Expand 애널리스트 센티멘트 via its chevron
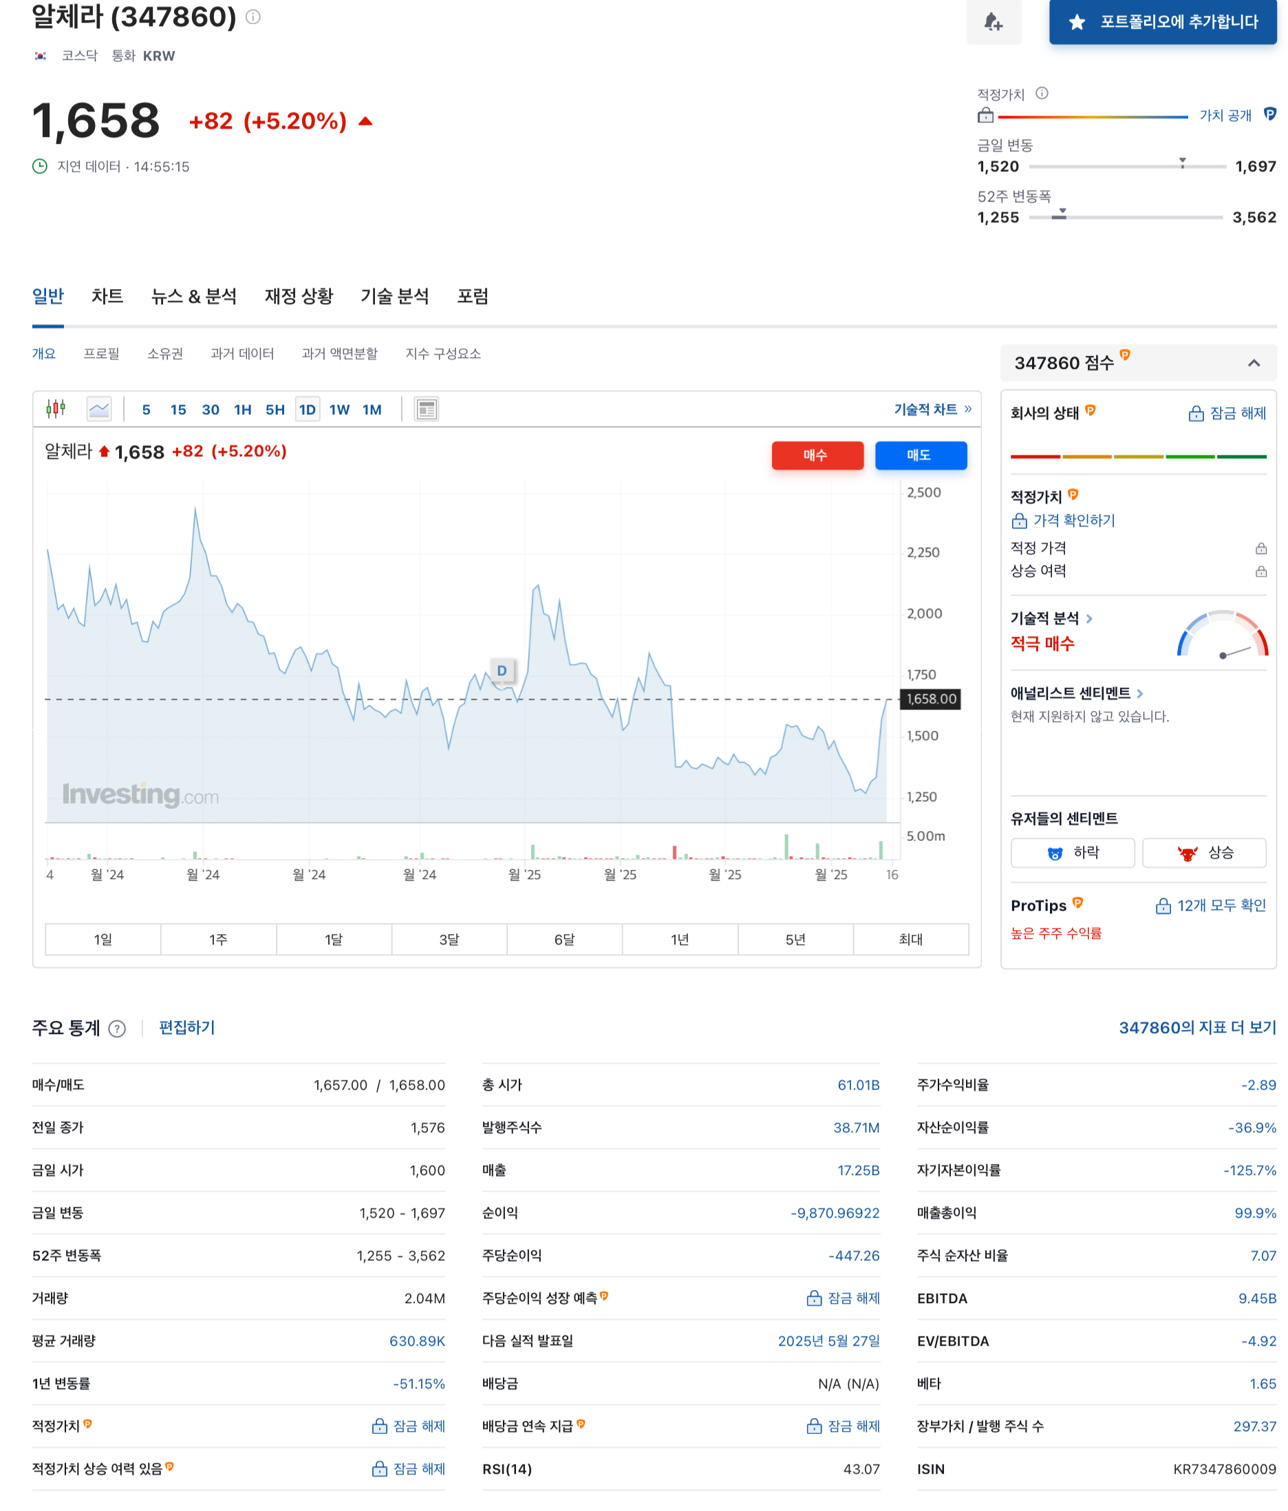The width and height of the screenshot is (1288, 1511). 1139,693
